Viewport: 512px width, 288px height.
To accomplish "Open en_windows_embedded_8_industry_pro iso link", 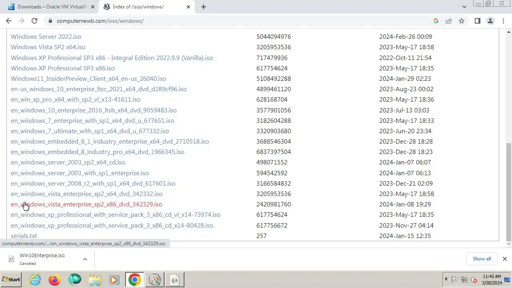I will click(x=98, y=152).
